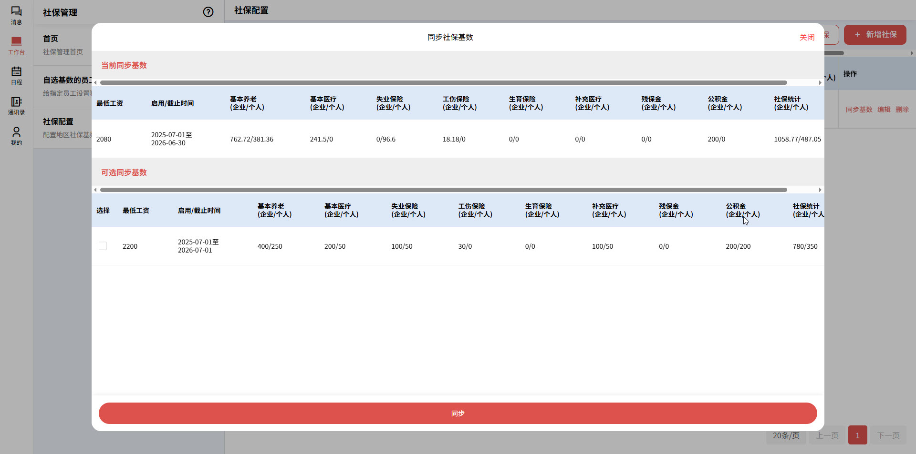
Task: Click the help question mark icon
Action: 208,12
